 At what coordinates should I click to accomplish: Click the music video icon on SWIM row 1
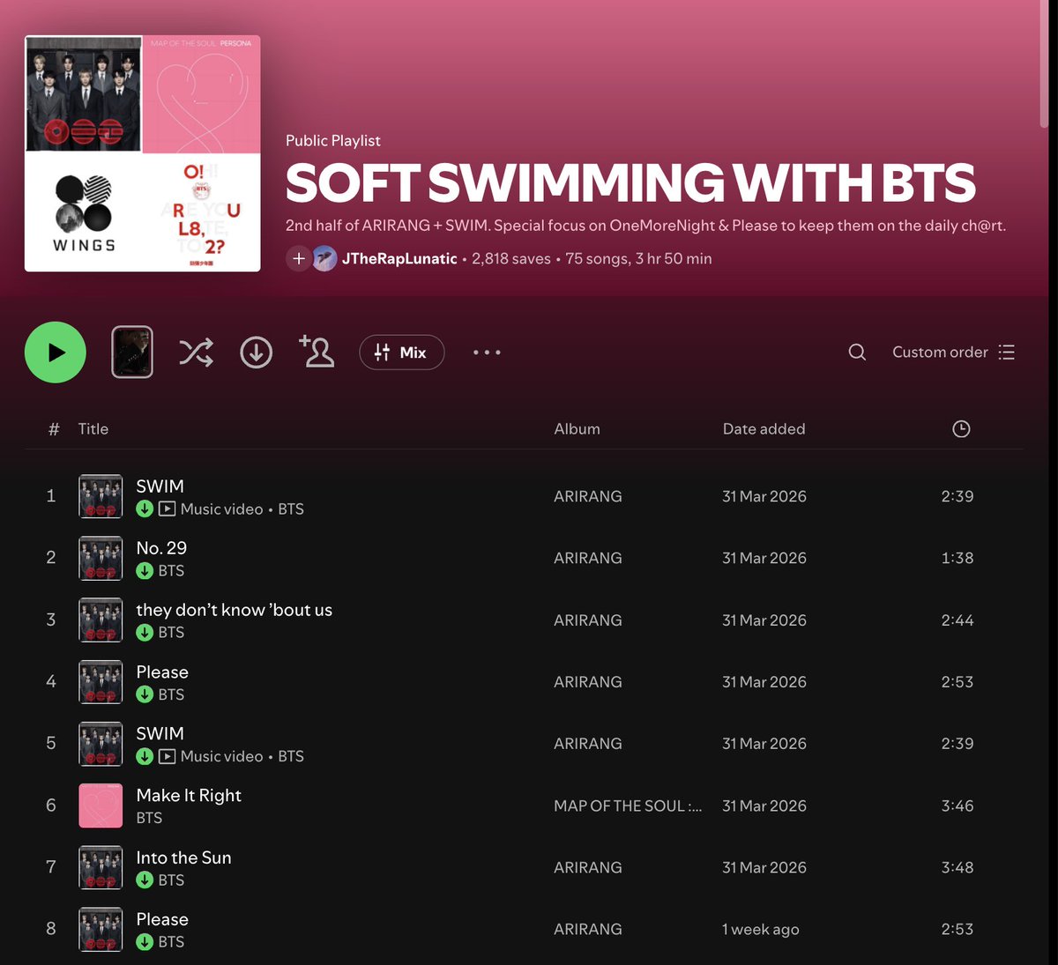(168, 509)
